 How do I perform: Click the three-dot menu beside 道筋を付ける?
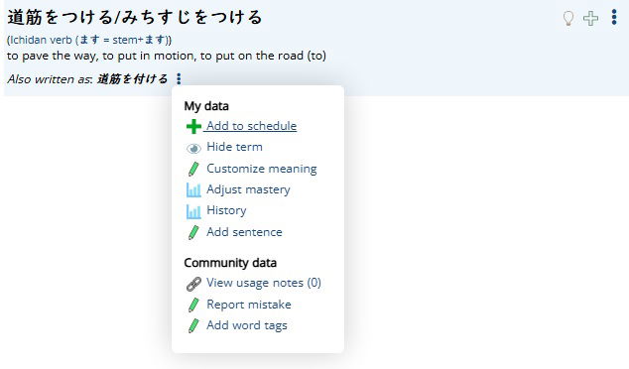click(x=179, y=78)
